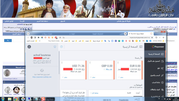Click the lock site-info icon in address bar
This screenshot has width=179, height=101.
(x=152, y=38)
